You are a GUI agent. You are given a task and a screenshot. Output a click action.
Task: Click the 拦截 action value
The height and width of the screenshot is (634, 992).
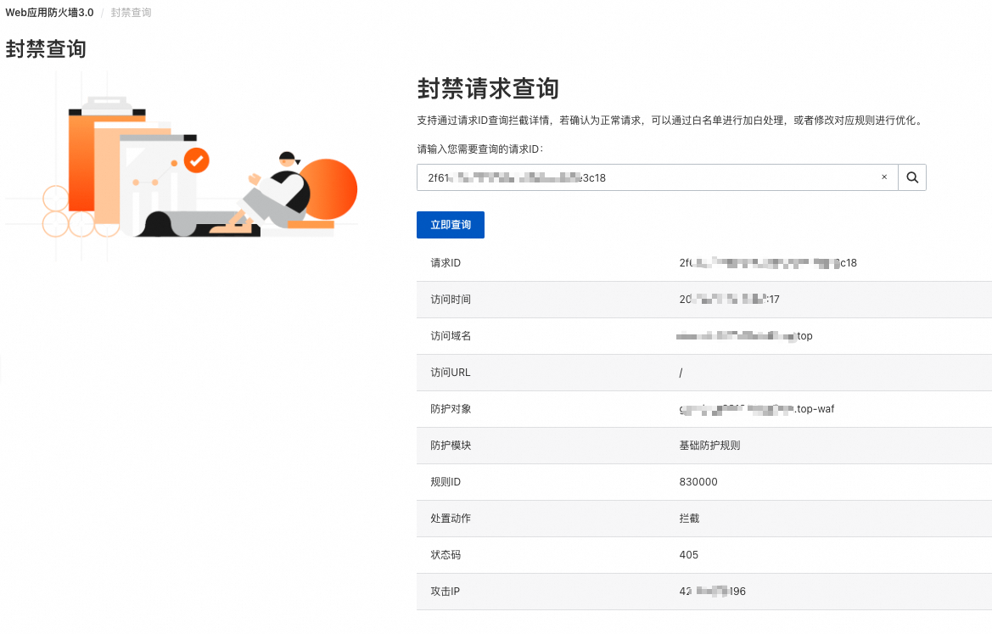pyautogui.click(x=689, y=519)
